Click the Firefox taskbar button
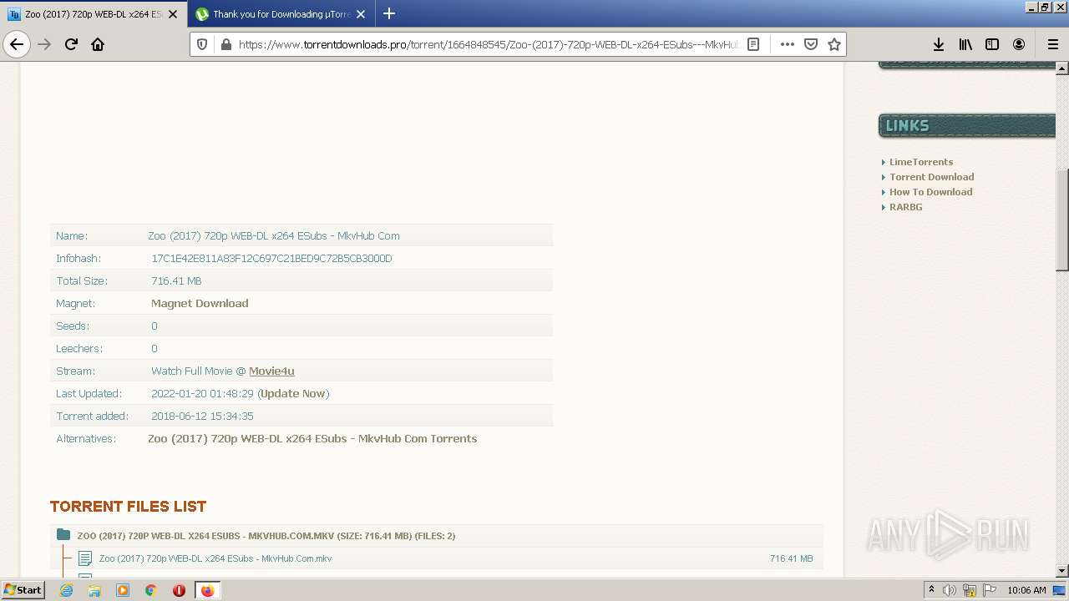The height and width of the screenshot is (601, 1069). pos(207,590)
